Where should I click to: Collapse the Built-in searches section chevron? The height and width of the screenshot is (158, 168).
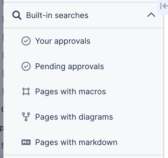pos(151,15)
